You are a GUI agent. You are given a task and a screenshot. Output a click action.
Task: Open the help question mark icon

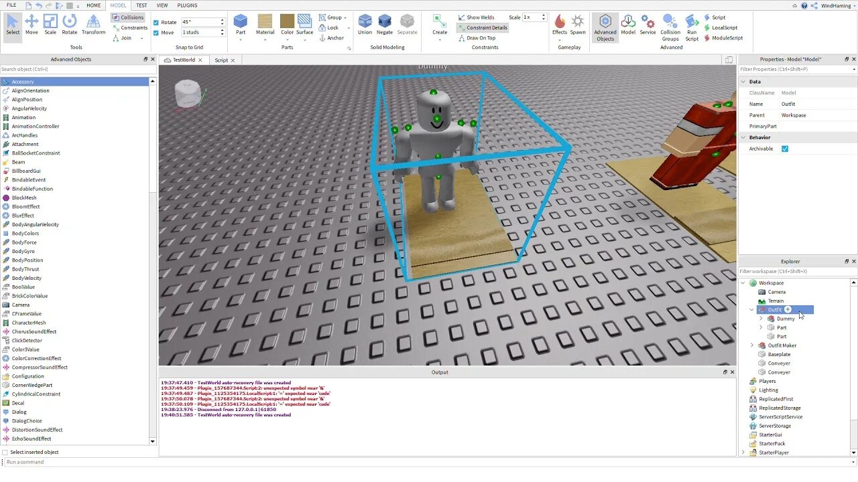click(804, 5)
